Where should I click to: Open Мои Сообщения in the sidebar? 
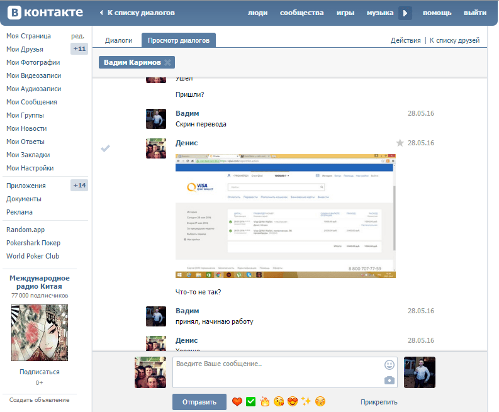[31, 102]
